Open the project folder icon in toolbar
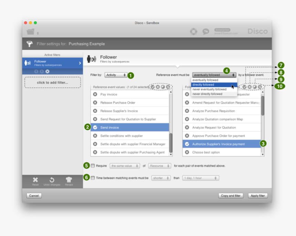 pyautogui.click(x=31, y=32)
